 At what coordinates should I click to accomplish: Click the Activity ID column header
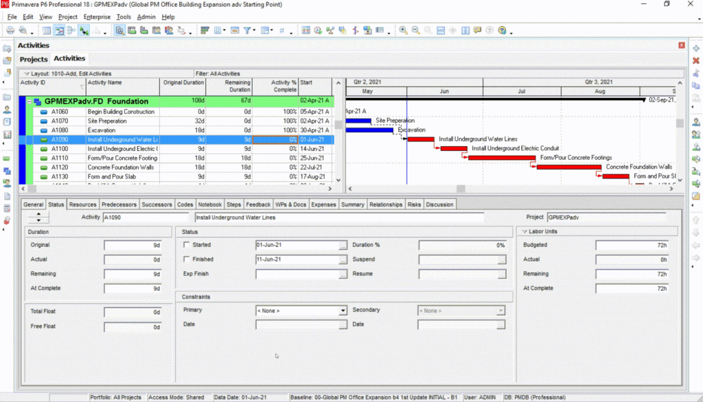52,86
